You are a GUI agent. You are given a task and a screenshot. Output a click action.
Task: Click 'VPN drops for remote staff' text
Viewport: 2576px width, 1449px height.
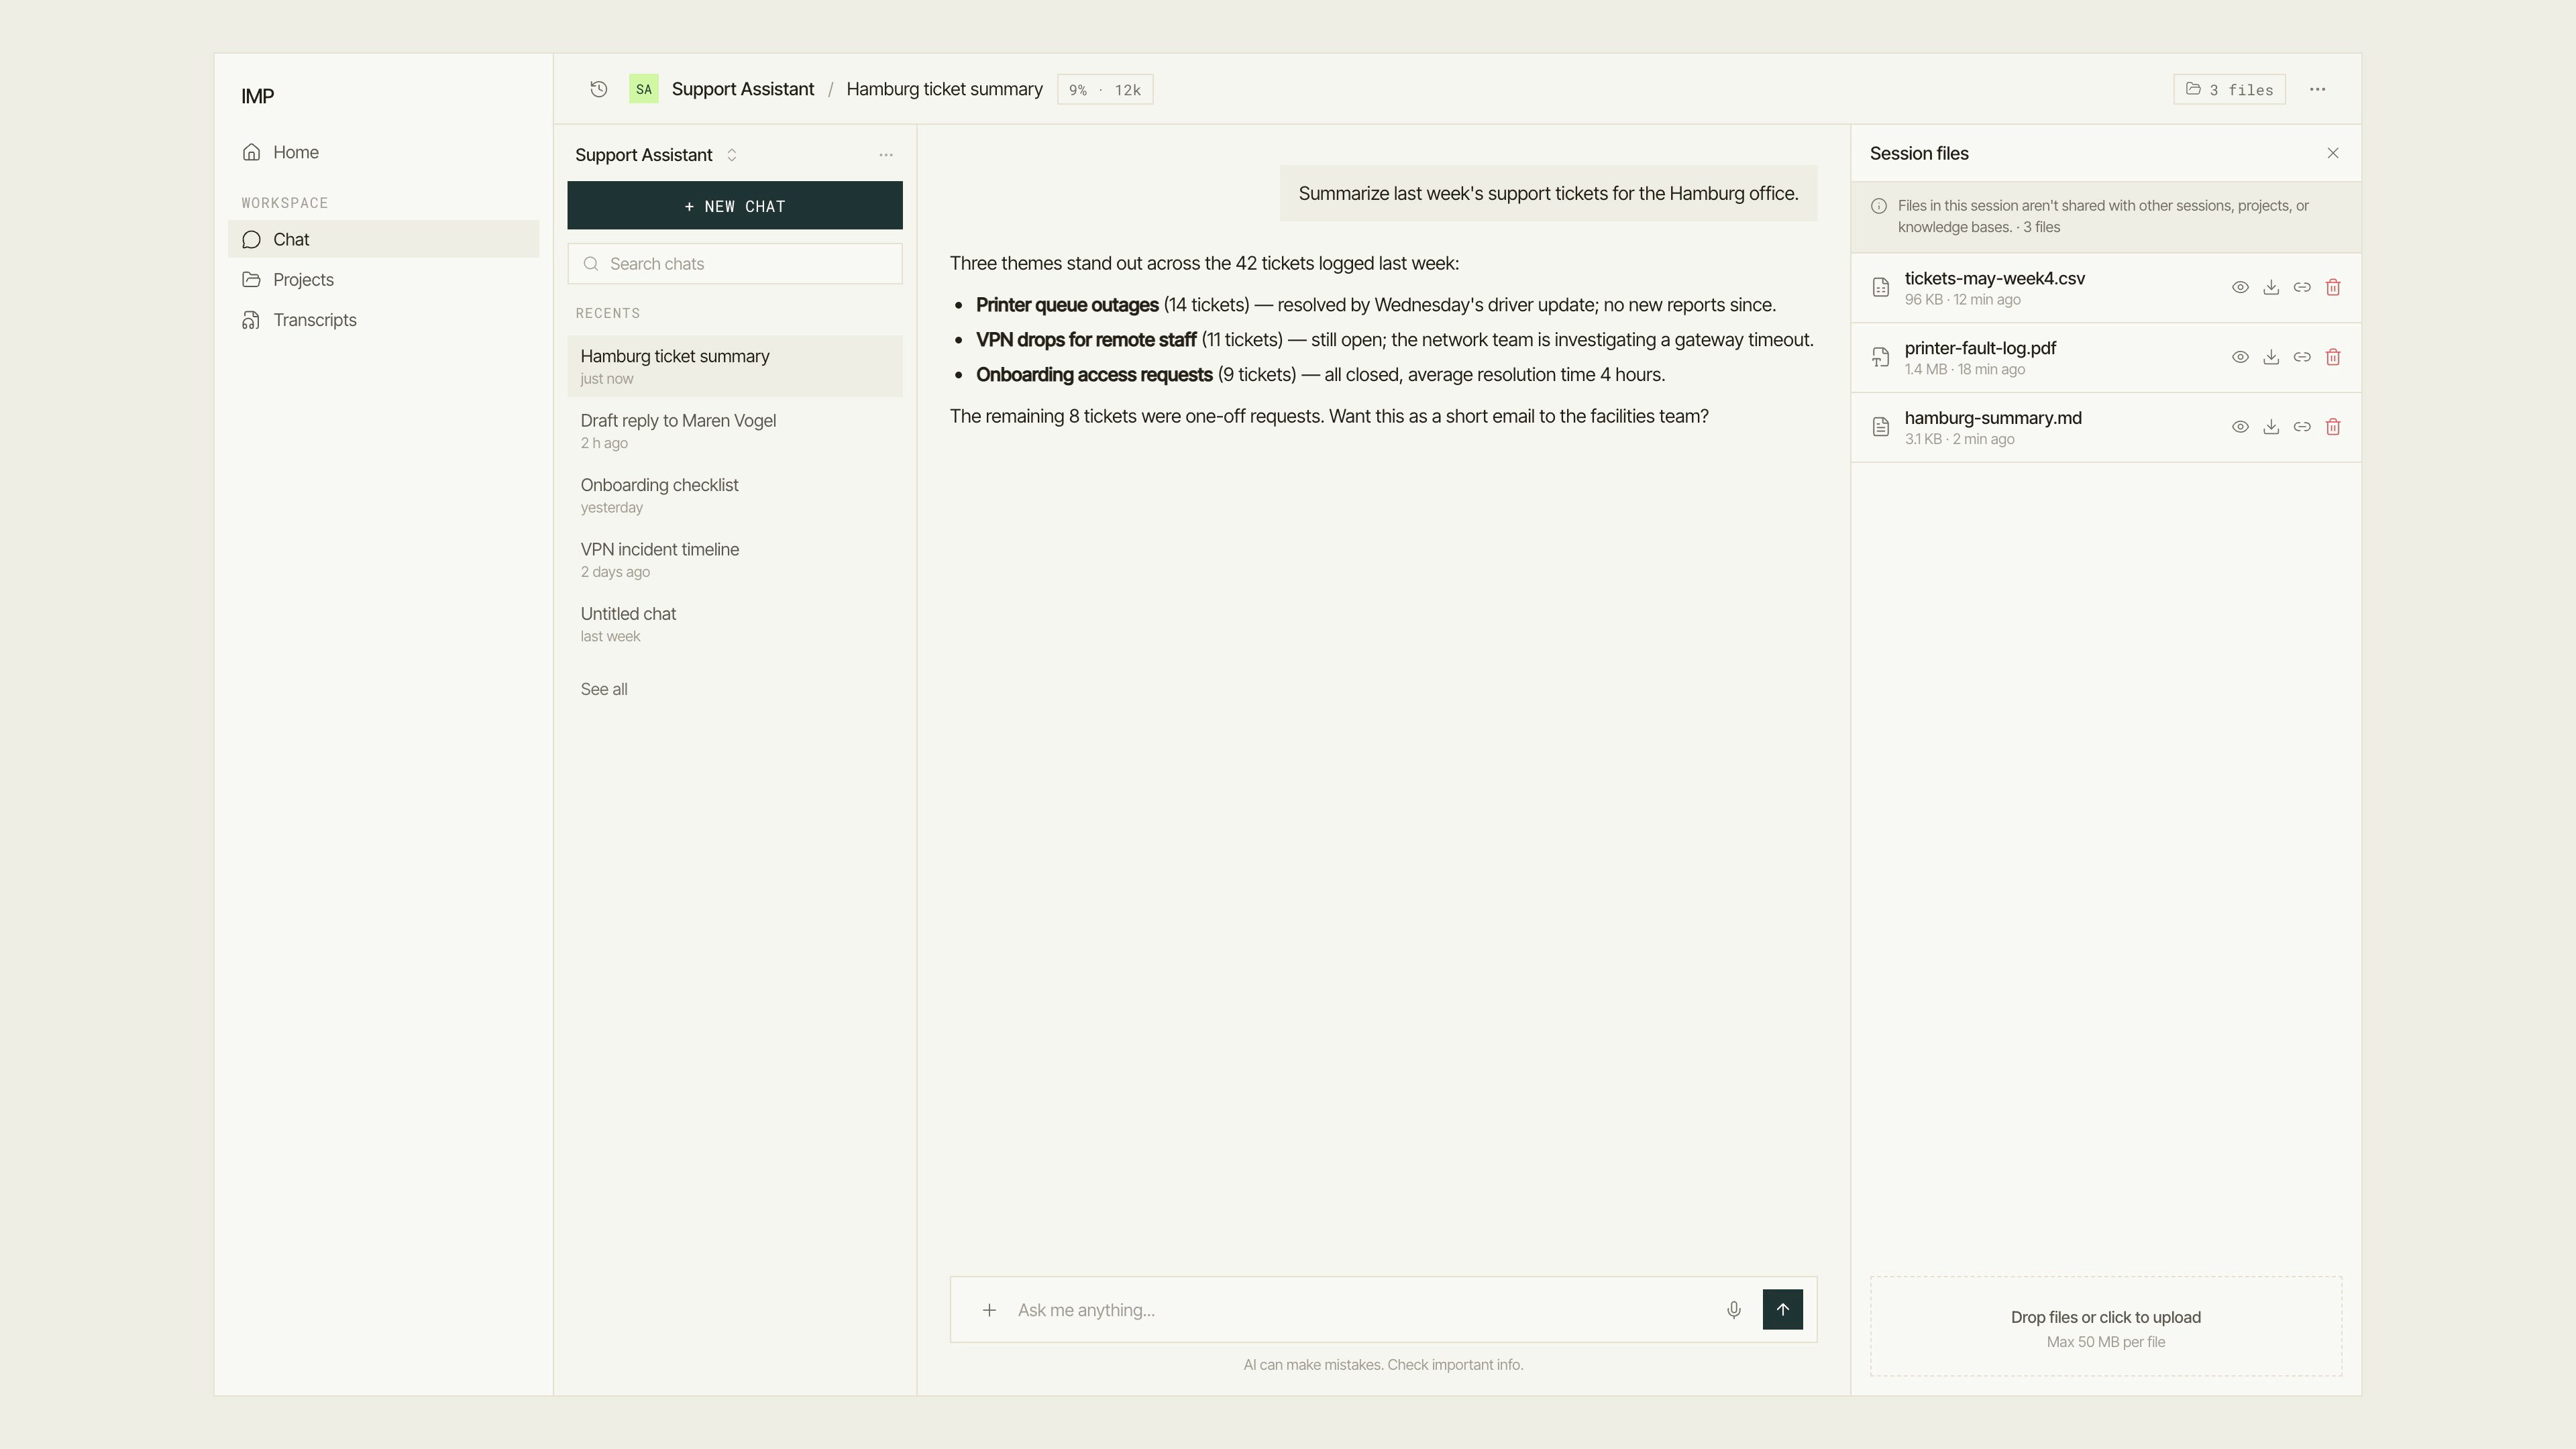(x=1086, y=340)
